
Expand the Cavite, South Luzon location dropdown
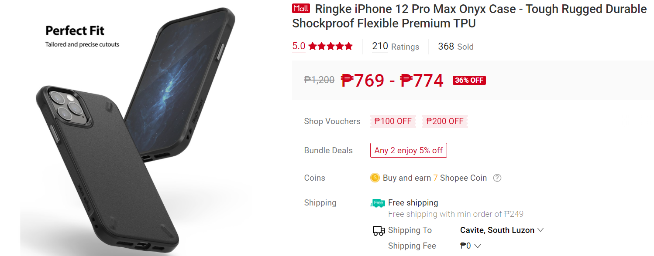502,230
